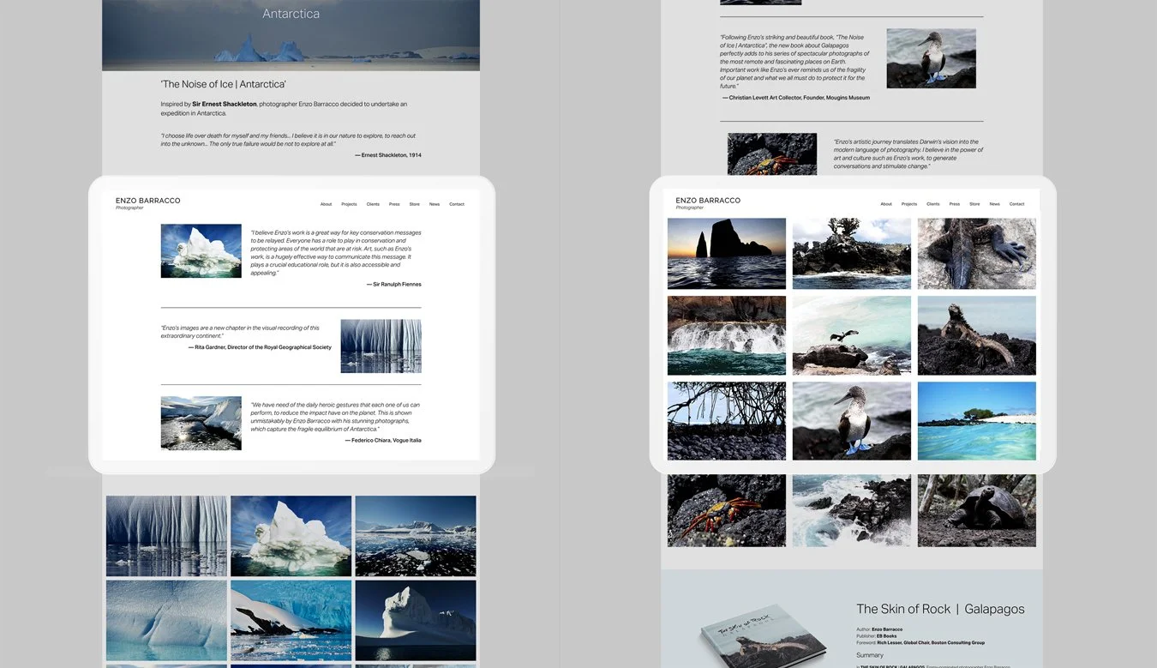Image resolution: width=1157 pixels, height=668 pixels.
Task: Open the red crab photo in the Galapagos gallery grid
Action: [727, 511]
